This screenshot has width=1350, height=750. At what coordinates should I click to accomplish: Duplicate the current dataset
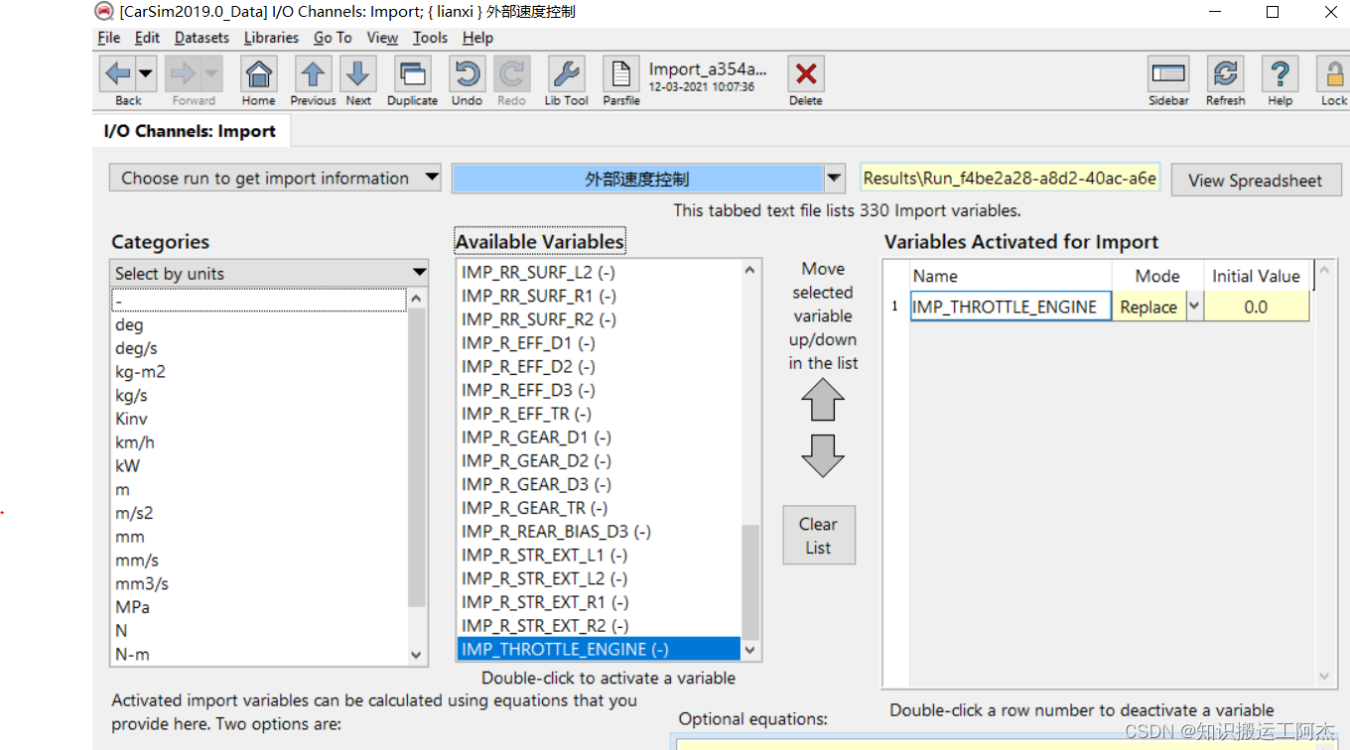(x=412, y=73)
